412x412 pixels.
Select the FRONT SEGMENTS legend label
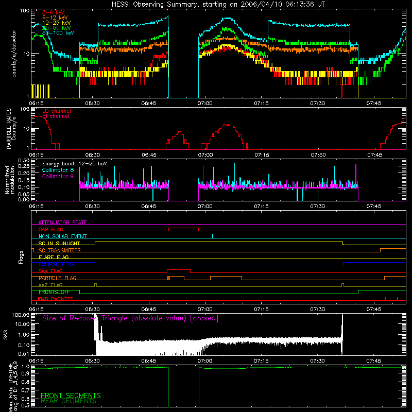pos(71,396)
